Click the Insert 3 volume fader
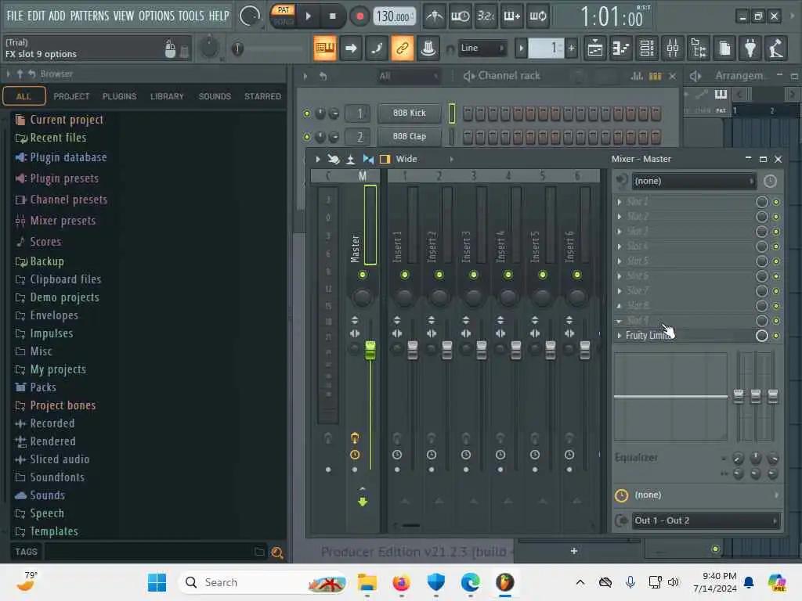Screen dimensions: 802x601 coord(482,350)
